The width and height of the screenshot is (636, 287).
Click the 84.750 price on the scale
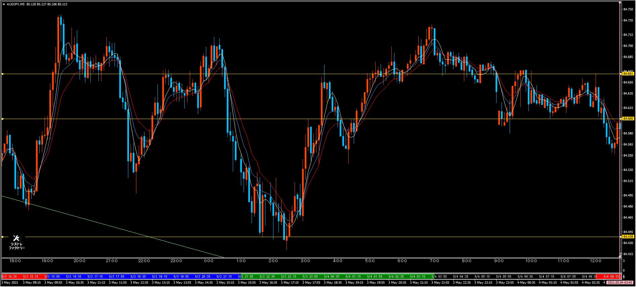click(628, 9)
